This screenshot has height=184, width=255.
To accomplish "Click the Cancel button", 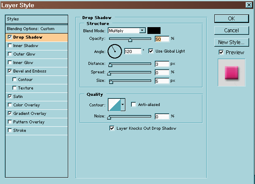I will pyautogui.click(x=231, y=31).
